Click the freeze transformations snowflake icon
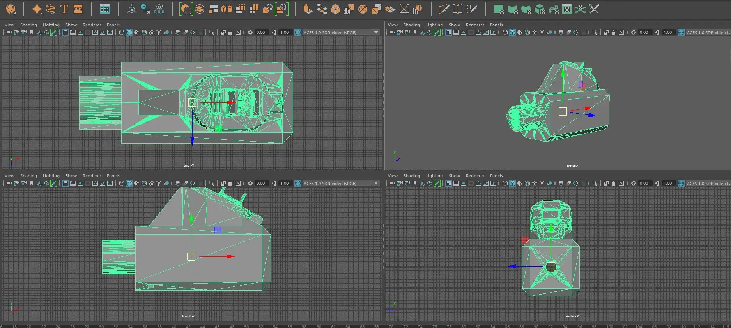Screen dimensions: 731x328 [159, 9]
